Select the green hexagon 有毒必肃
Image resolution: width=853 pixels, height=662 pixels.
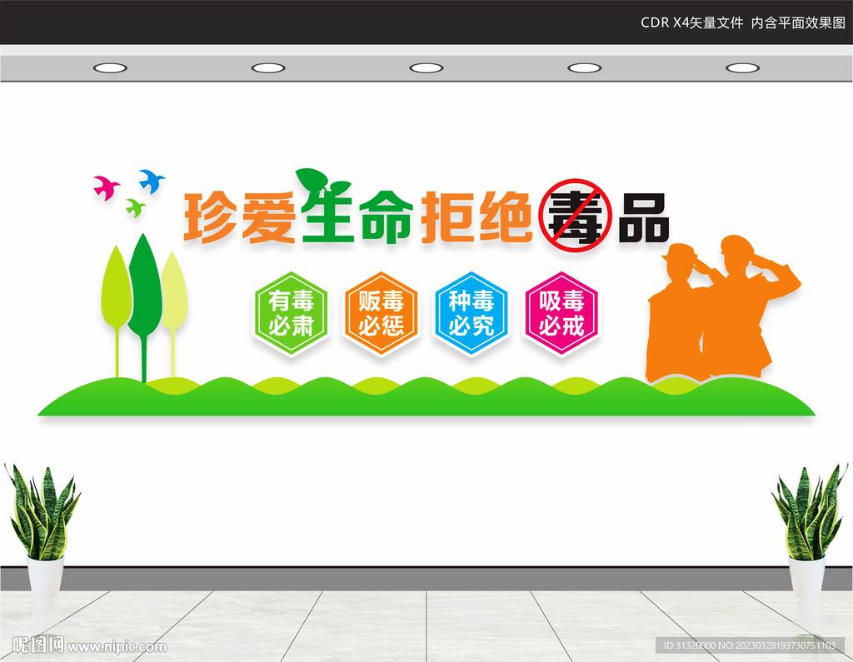(x=292, y=314)
